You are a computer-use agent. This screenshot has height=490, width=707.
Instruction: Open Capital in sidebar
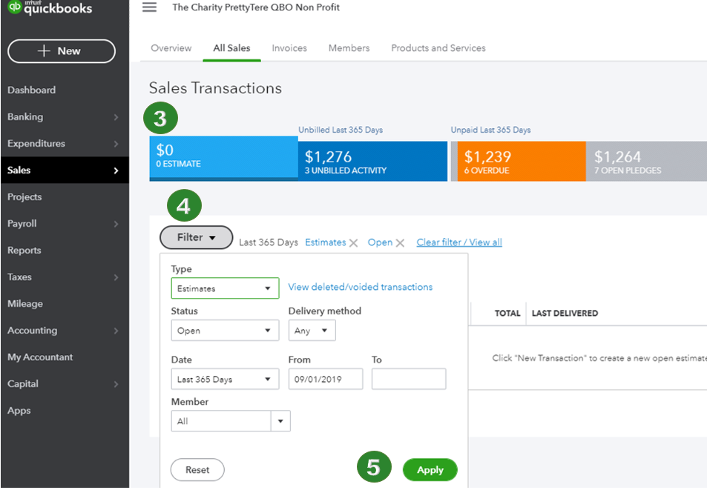click(22, 384)
